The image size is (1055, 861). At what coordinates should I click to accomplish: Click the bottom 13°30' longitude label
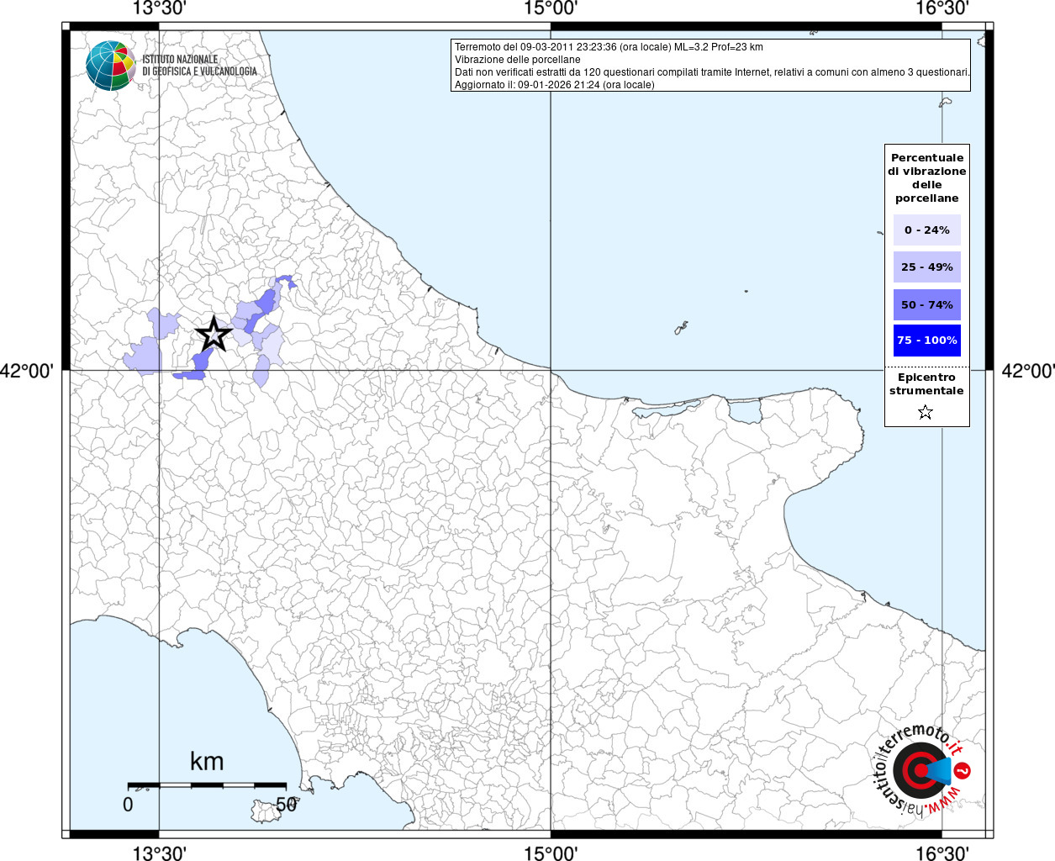(159, 853)
